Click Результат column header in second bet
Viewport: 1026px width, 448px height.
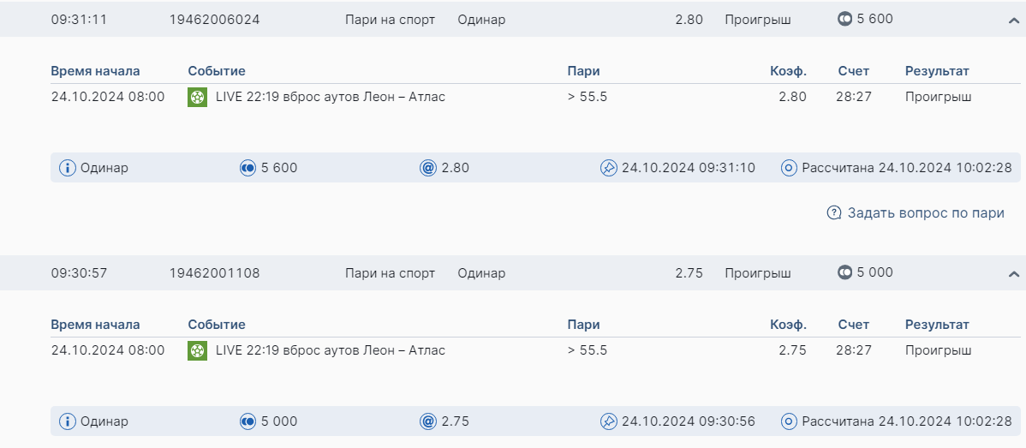pyautogui.click(x=937, y=325)
